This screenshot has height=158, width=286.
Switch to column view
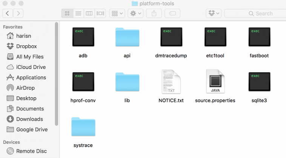pyautogui.click(x=89, y=13)
